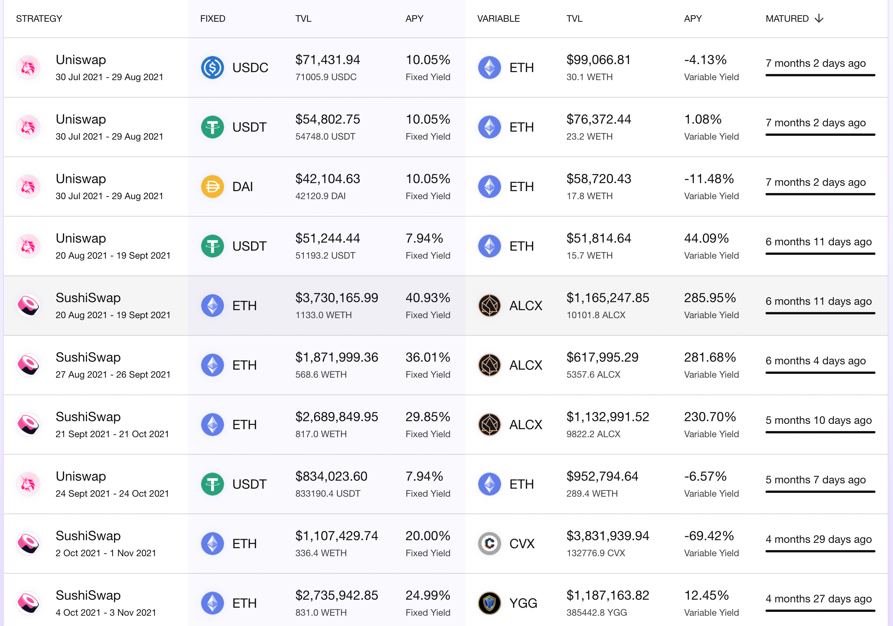Image resolution: width=893 pixels, height=626 pixels.
Task: Click the CVX token icon
Action: click(489, 544)
